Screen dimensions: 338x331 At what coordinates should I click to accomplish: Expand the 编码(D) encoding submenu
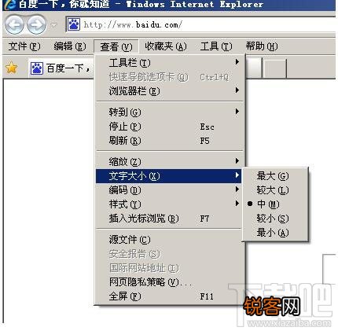(x=169, y=190)
